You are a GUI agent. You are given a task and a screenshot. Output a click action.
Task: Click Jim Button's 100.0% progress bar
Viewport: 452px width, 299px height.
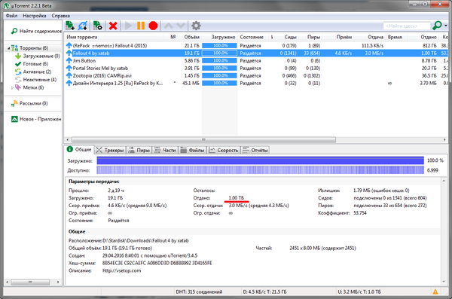coord(220,60)
